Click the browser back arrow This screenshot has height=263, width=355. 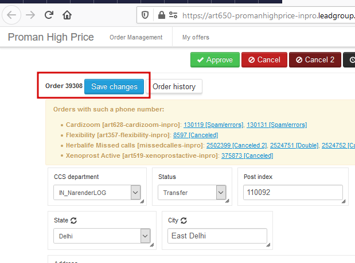point(11,15)
